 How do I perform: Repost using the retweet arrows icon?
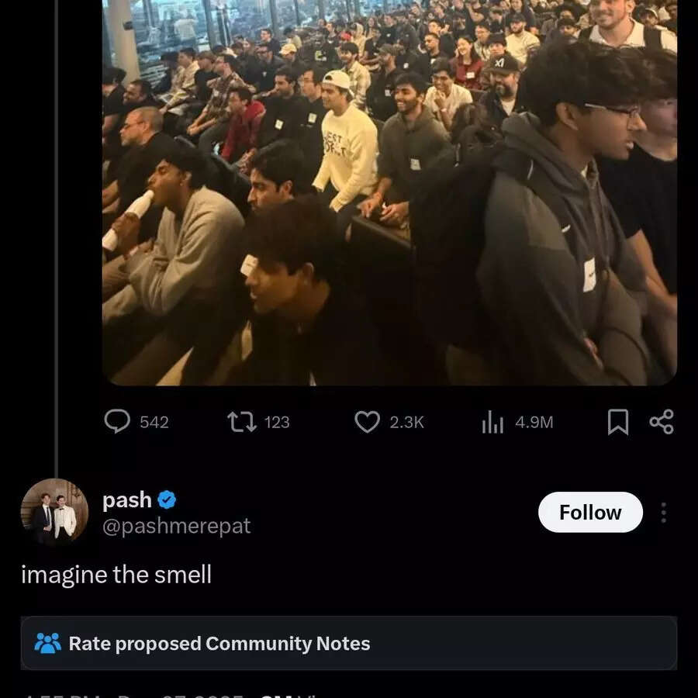[x=242, y=422]
